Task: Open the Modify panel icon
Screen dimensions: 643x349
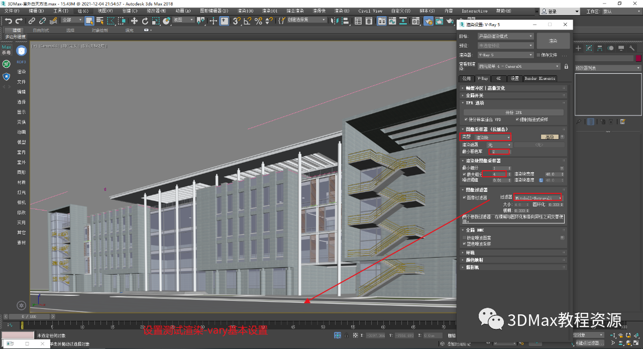Action: point(589,48)
